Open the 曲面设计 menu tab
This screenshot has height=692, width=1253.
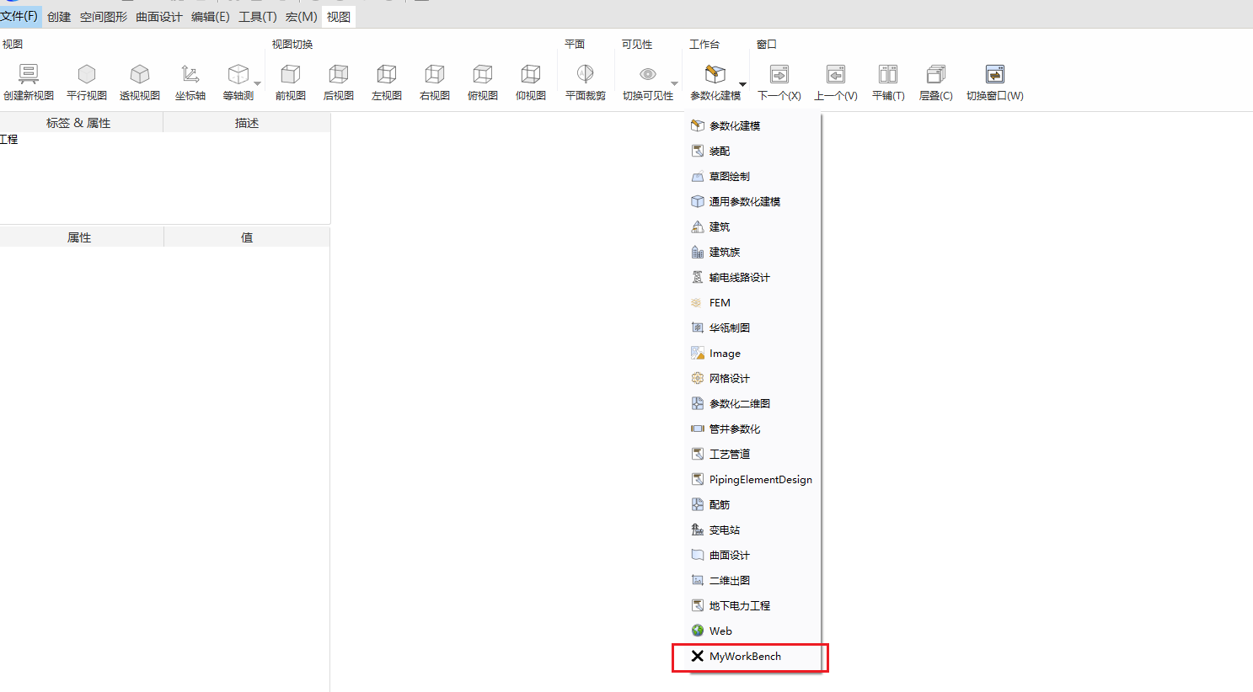click(159, 17)
